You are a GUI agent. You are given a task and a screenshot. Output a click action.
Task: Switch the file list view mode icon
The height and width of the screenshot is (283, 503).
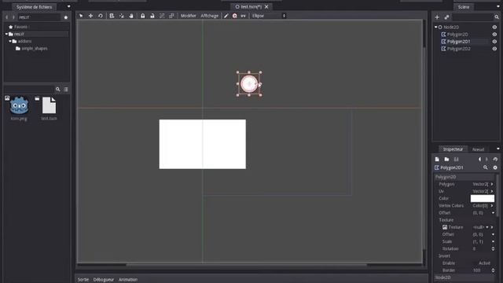(x=66, y=89)
